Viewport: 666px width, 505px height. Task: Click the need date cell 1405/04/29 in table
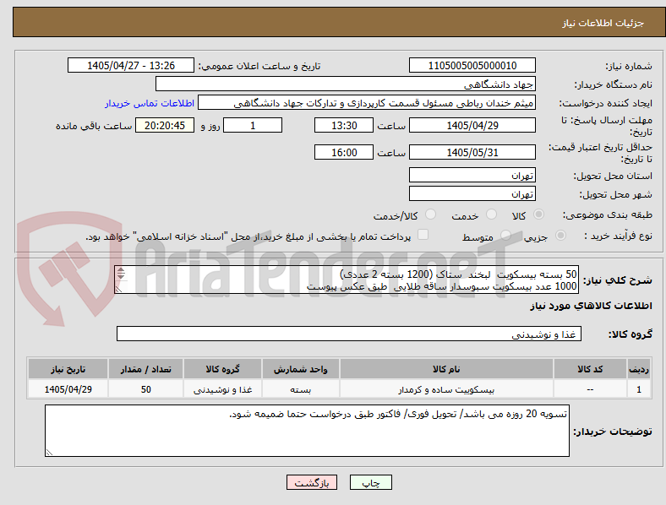coord(68,389)
